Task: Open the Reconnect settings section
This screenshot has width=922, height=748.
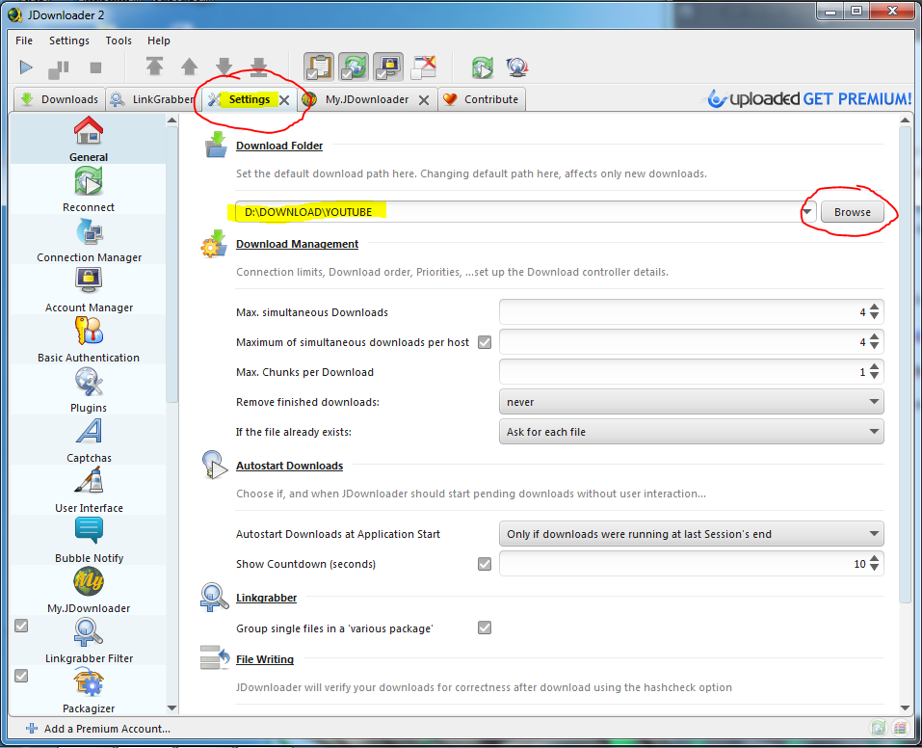Action: tap(89, 188)
